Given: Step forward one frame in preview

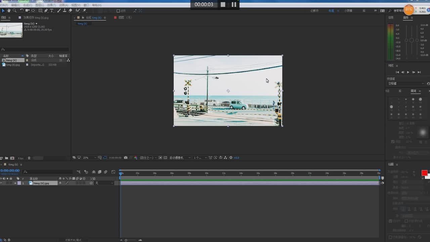Looking at the screenshot, I should (x=414, y=72).
